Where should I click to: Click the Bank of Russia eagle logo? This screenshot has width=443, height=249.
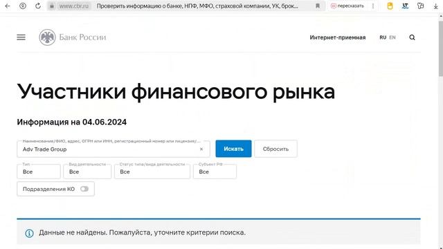click(47, 37)
